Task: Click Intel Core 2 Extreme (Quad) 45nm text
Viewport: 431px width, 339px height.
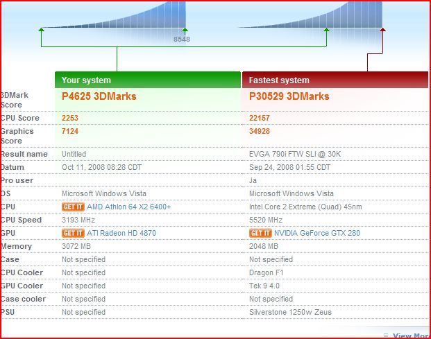Action: (305, 207)
